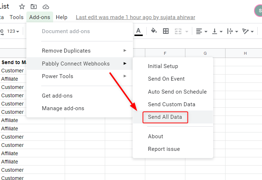Screen dimensions: 262x180
Task: Click the 'Send to M' header cell
Action: [x=13, y=62]
